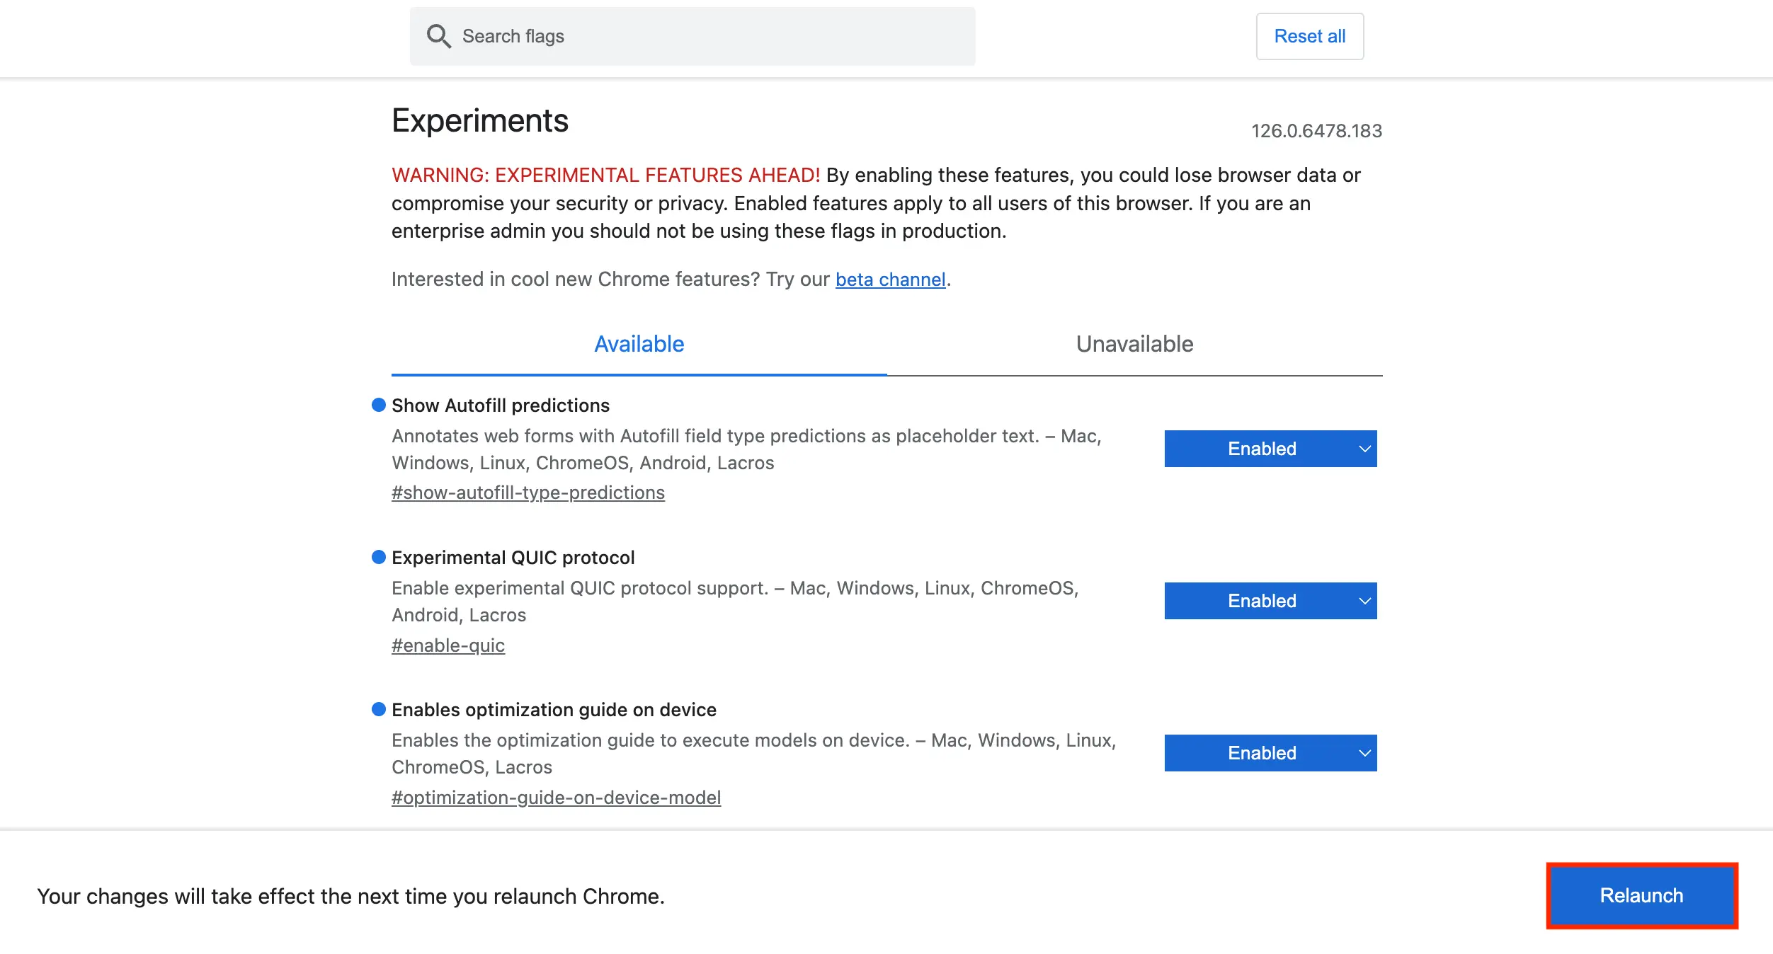Screen dimensions: 1773x954
Task: Click the Experiments page heading
Action: tap(479, 121)
